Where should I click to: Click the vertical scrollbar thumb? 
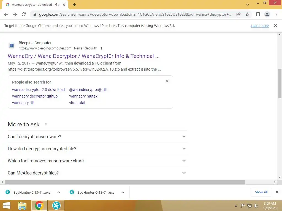tap(280, 83)
